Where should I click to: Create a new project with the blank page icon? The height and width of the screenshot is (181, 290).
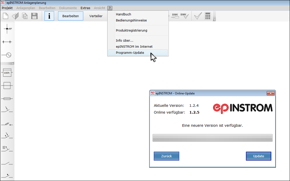click(6, 16)
